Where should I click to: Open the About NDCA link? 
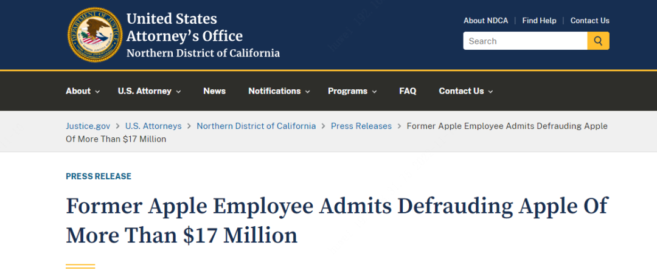click(x=485, y=21)
